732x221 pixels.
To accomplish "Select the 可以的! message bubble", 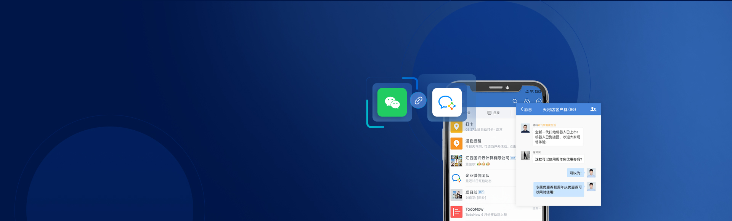I will click(576, 173).
